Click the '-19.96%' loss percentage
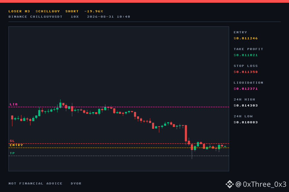 [x=94, y=11]
